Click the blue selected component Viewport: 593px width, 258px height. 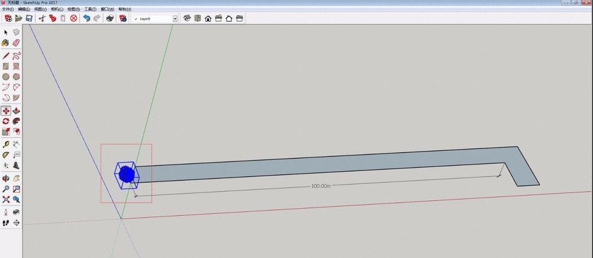[125, 175]
